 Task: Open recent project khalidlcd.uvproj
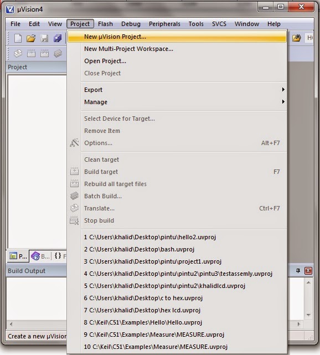(177, 286)
